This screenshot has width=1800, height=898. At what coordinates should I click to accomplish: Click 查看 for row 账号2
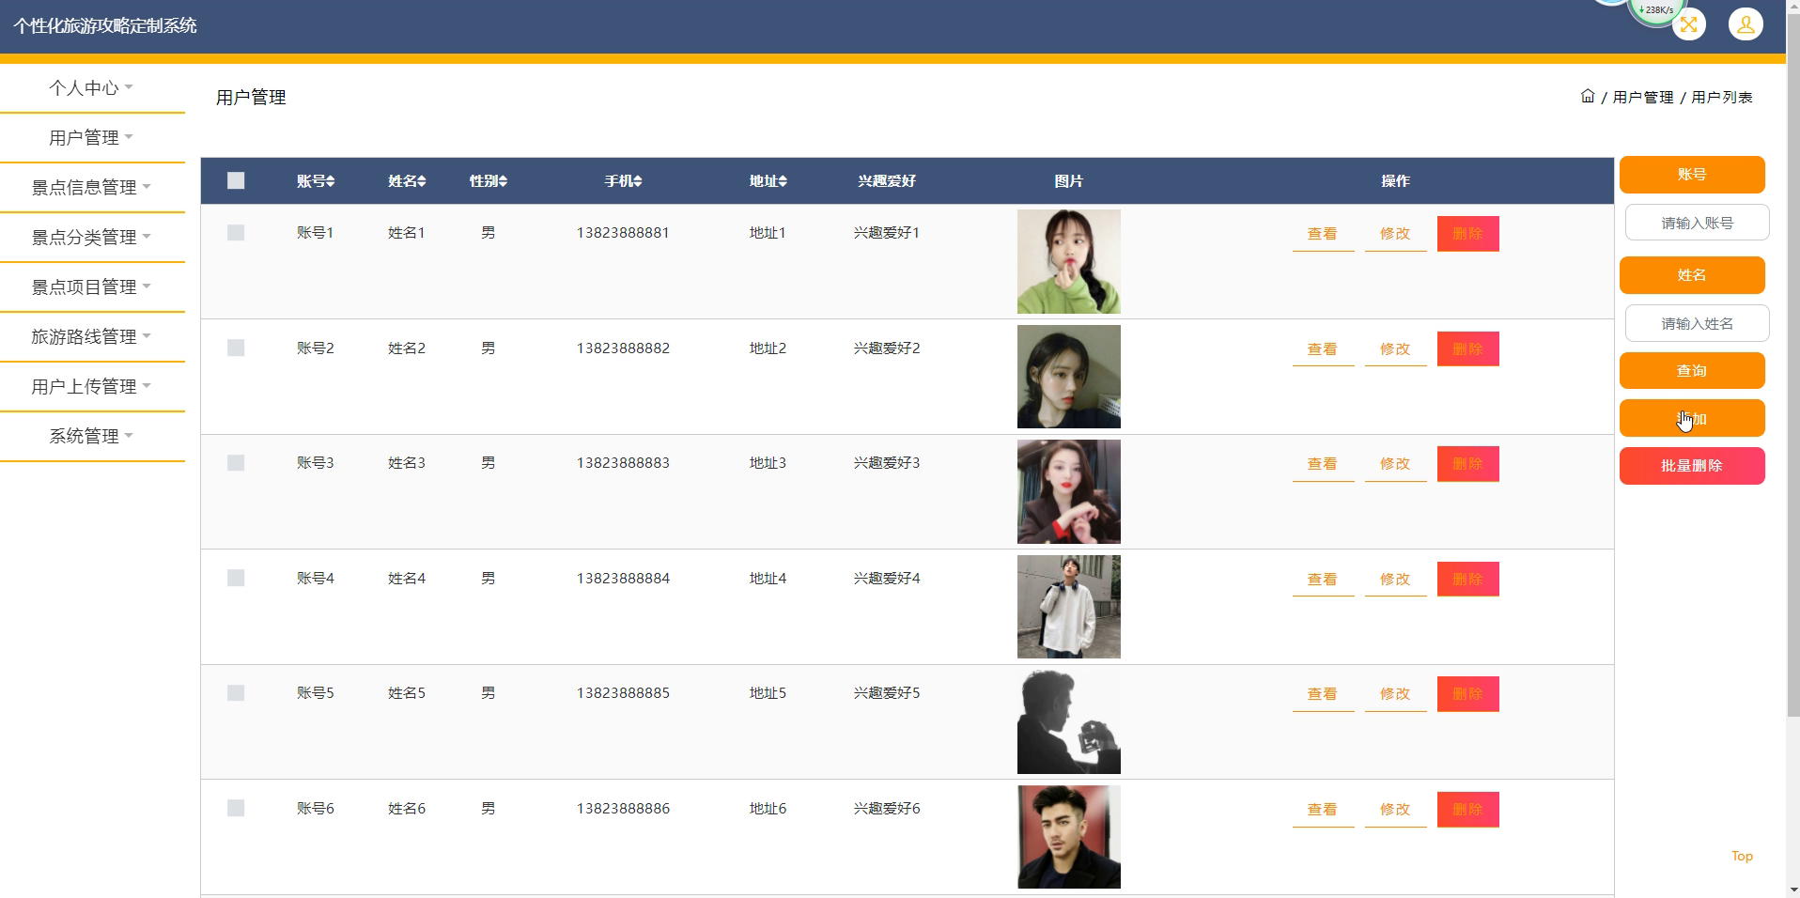1323,349
